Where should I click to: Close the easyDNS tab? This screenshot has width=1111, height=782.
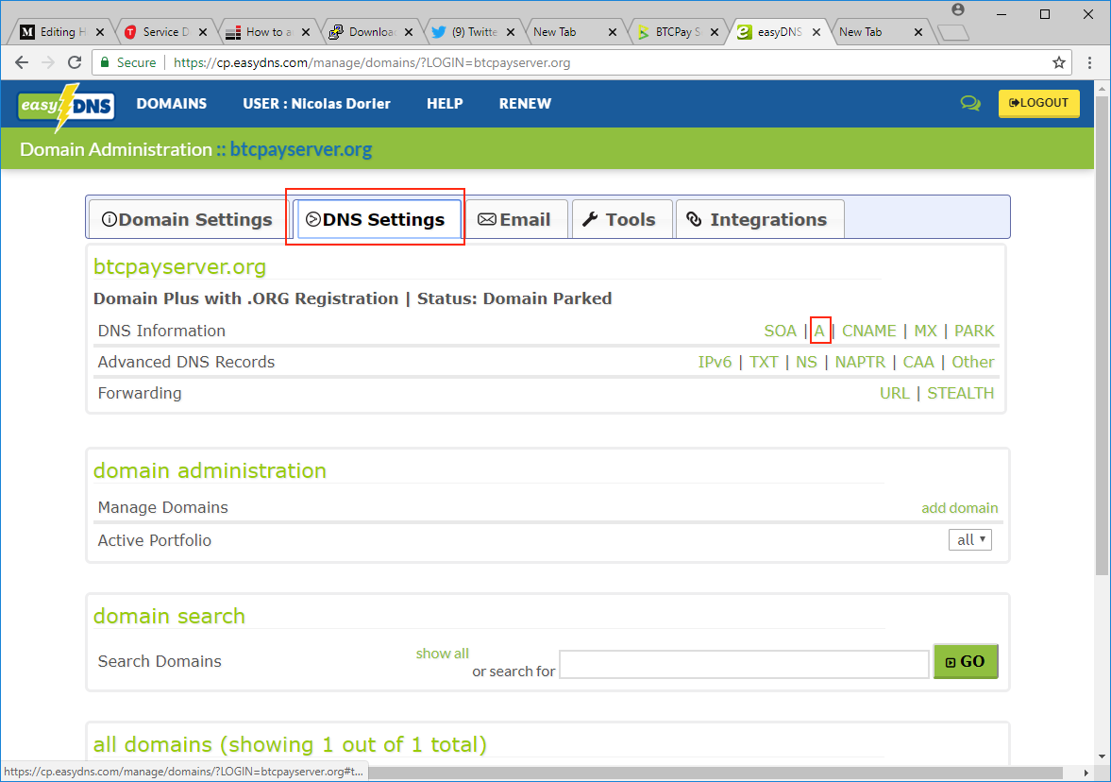pos(816,32)
